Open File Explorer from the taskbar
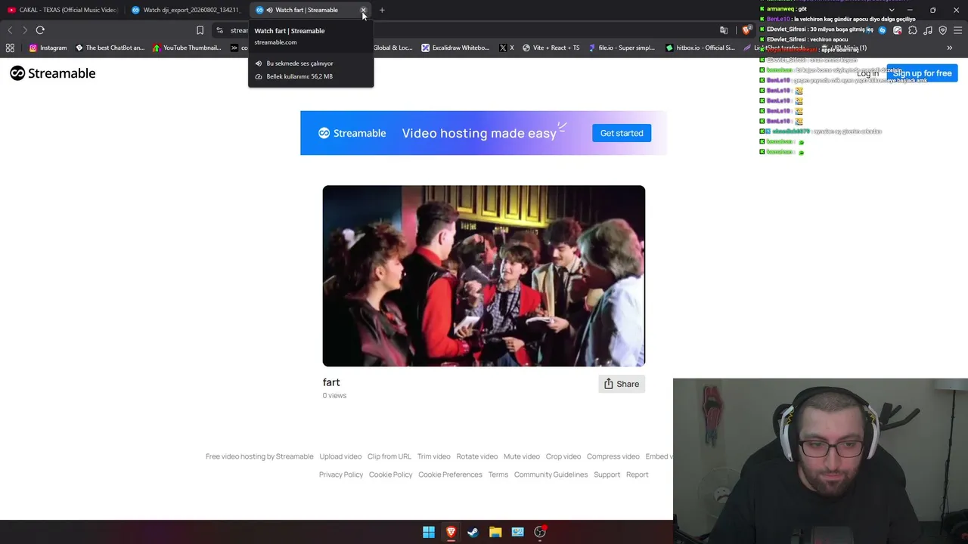 tap(495, 532)
